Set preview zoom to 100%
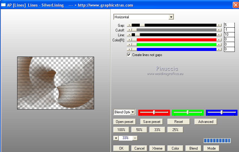This screenshot has height=152, width=239. (x=121, y=130)
